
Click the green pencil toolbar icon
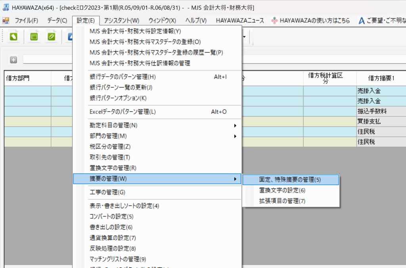(52, 37)
